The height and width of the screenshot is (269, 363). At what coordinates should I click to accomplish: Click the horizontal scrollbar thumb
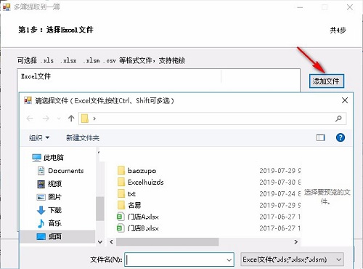(x=167, y=242)
